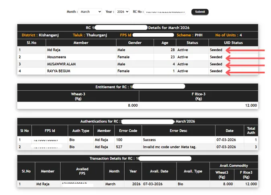Click the red arrow beside MUSAWWIR ALAM's row
The width and height of the screenshot is (271, 195).
tap(245, 64)
